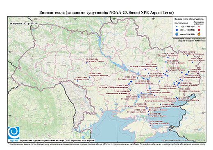This screenshot has height=150, width=213.
Task: Select the blue heat marker near Horodok label
Action: coord(86,63)
